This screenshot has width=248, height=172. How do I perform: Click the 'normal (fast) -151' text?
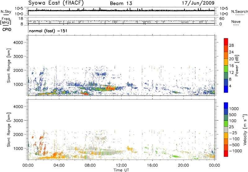point(48,31)
